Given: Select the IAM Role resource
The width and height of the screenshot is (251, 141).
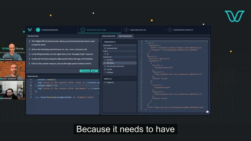Looking at the screenshot, I should (120, 60).
